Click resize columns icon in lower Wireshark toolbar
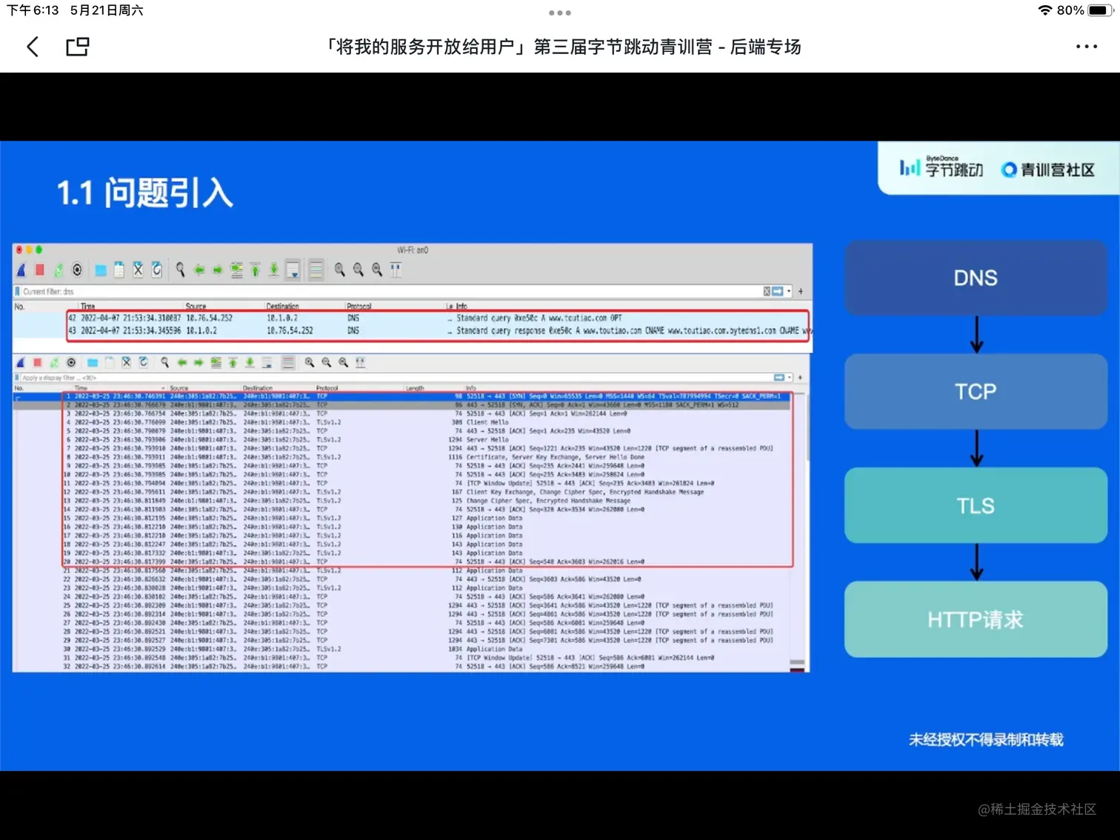 point(360,362)
